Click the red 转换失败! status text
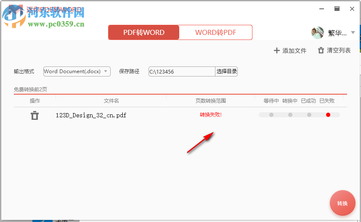This screenshot has width=361, height=222. 210,114
